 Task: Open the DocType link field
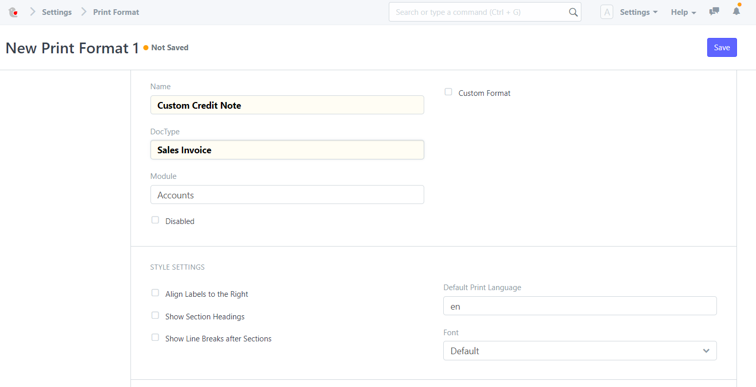(287, 150)
